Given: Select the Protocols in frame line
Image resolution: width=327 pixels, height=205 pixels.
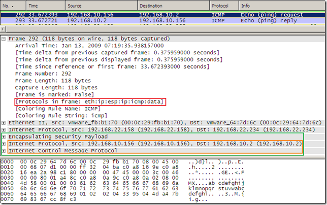Looking at the screenshot, I should click(89, 101).
